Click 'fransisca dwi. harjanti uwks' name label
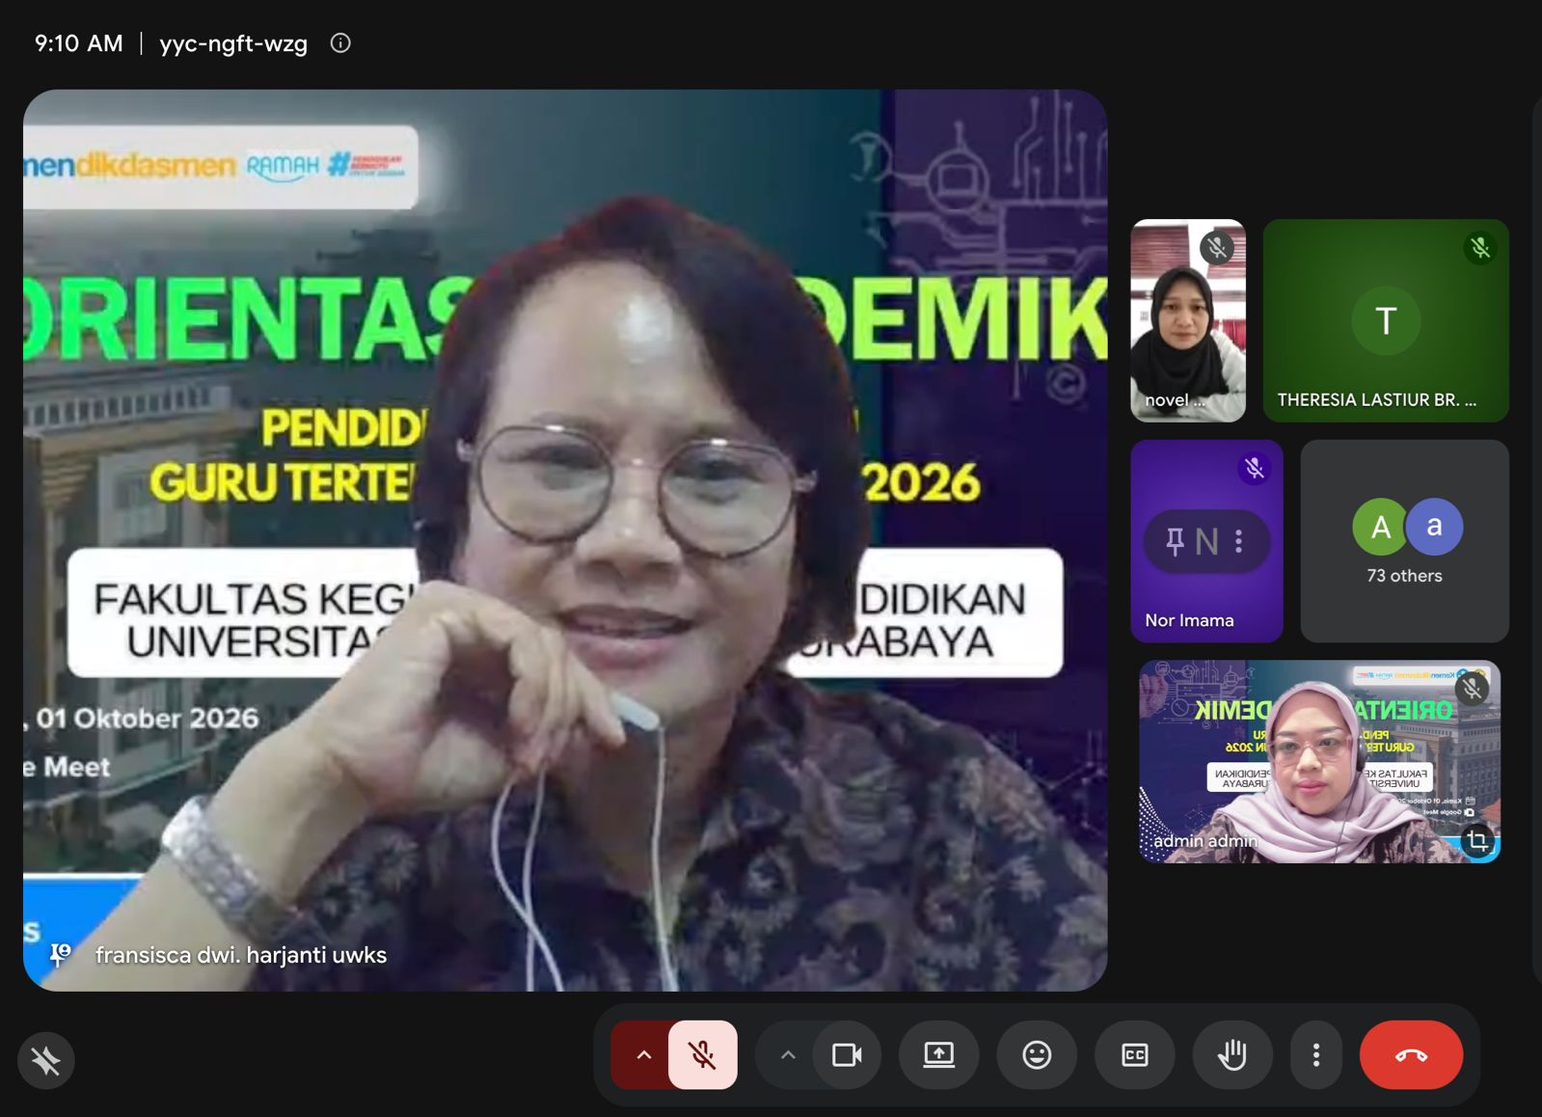 pyautogui.click(x=241, y=955)
